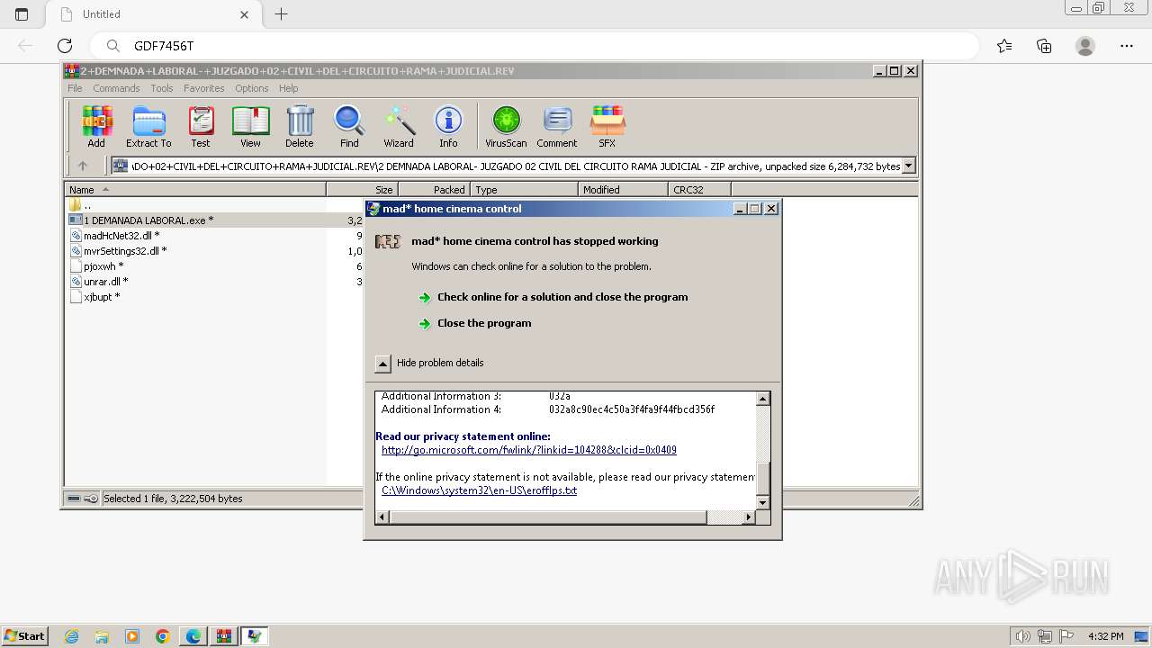Start VirusScan on archive

click(506, 126)
